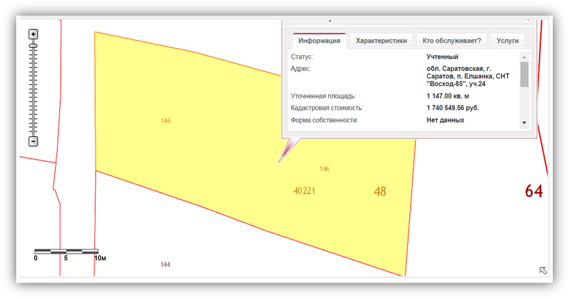Click the resize arrow icon at map corner
Image resolution: width=569 pixels, height=299 pixels.
click(x=543, y=271)
